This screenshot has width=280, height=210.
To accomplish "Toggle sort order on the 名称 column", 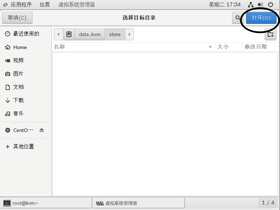I will [133, 47].
